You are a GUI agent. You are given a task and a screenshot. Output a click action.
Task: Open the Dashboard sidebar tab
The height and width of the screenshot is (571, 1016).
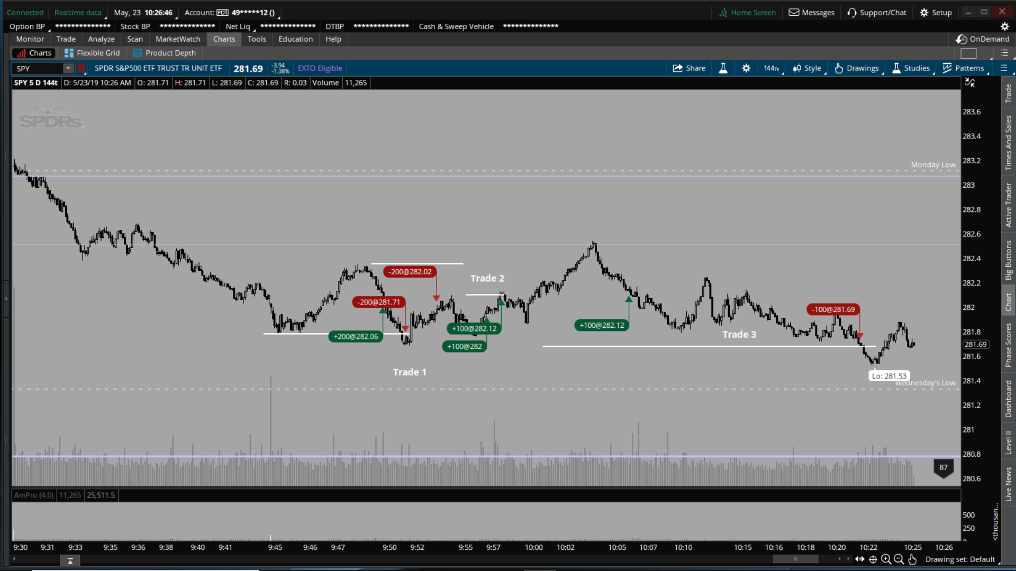click(1009, 399)
